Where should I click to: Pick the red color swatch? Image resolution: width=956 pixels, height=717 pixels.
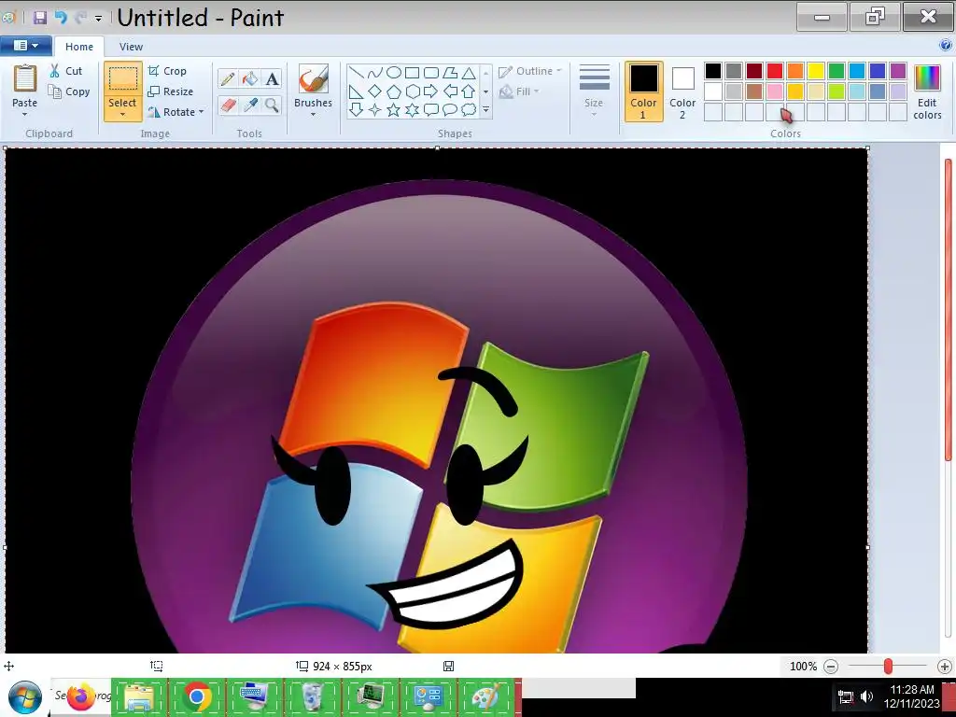[x=775, y=71]
